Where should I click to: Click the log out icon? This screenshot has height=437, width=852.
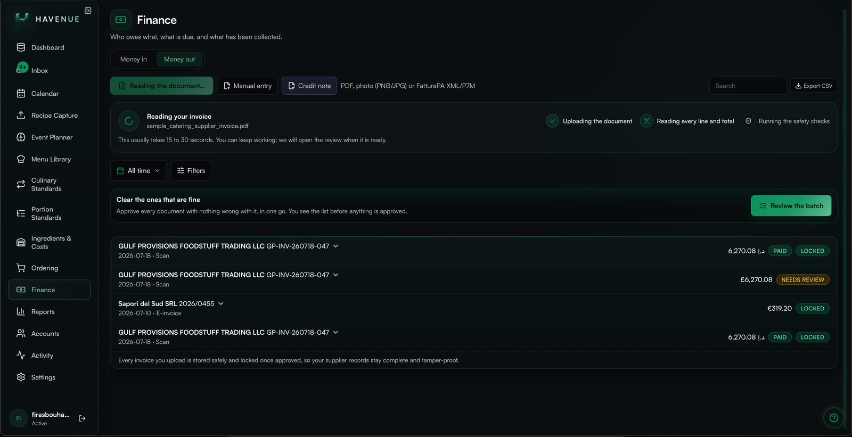82,418
